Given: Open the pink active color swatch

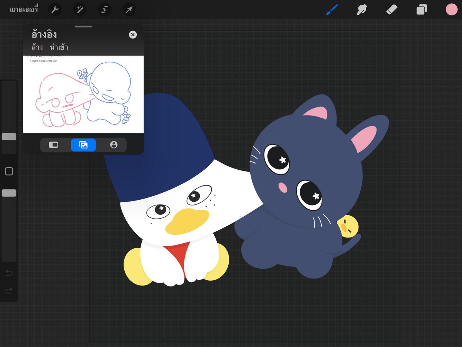Looking at the screenshot, I should tap(451, 10).
